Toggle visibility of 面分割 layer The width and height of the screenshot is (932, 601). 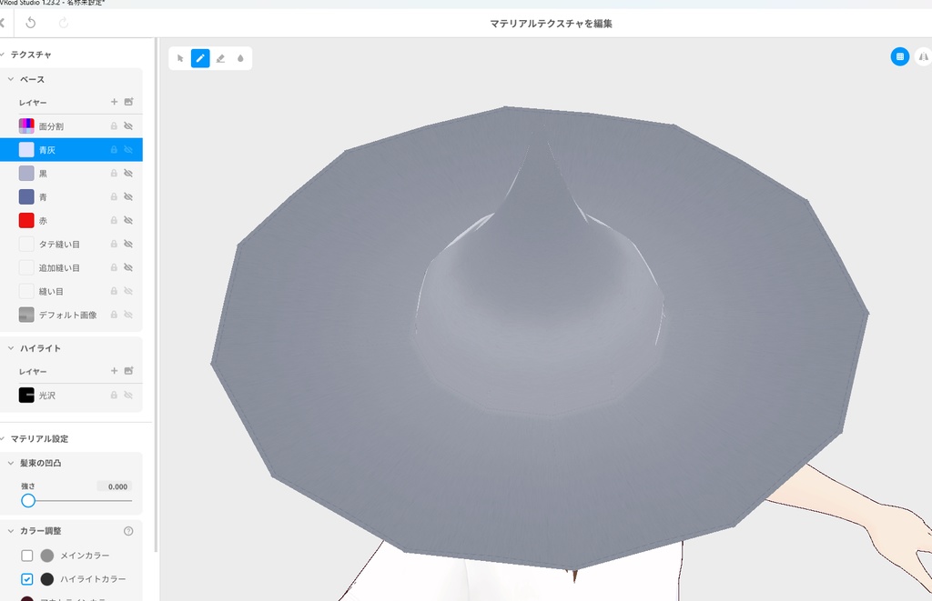(x=127, y=125)
